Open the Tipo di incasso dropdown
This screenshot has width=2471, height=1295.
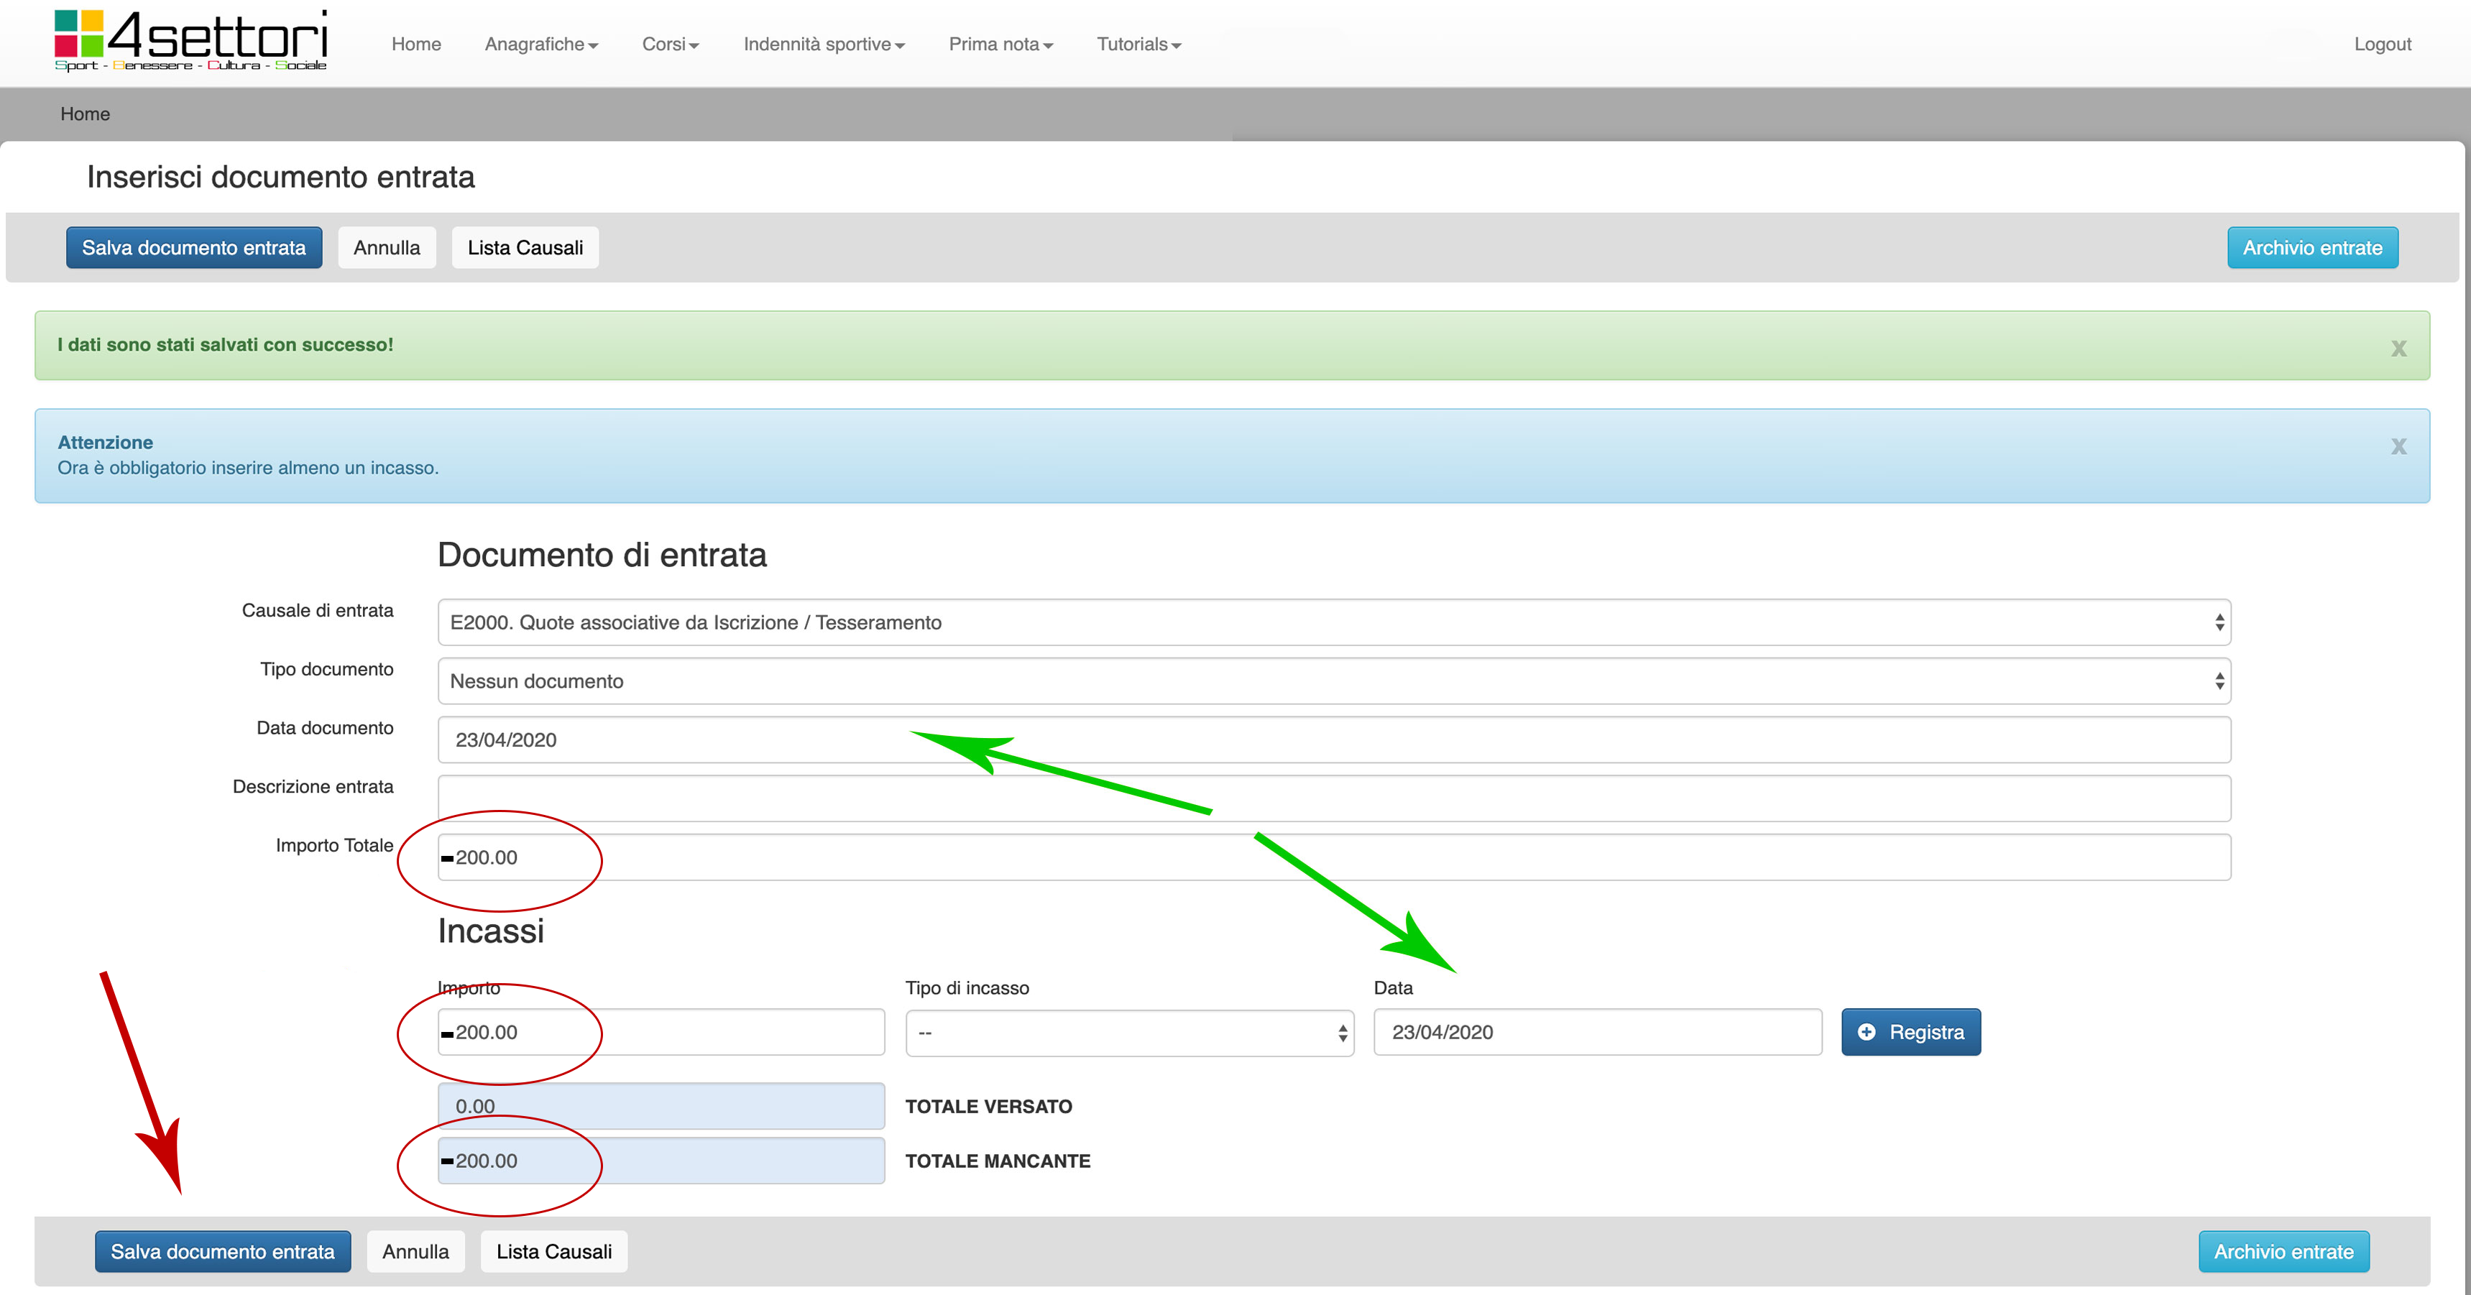click(x=1129, y=1033)
